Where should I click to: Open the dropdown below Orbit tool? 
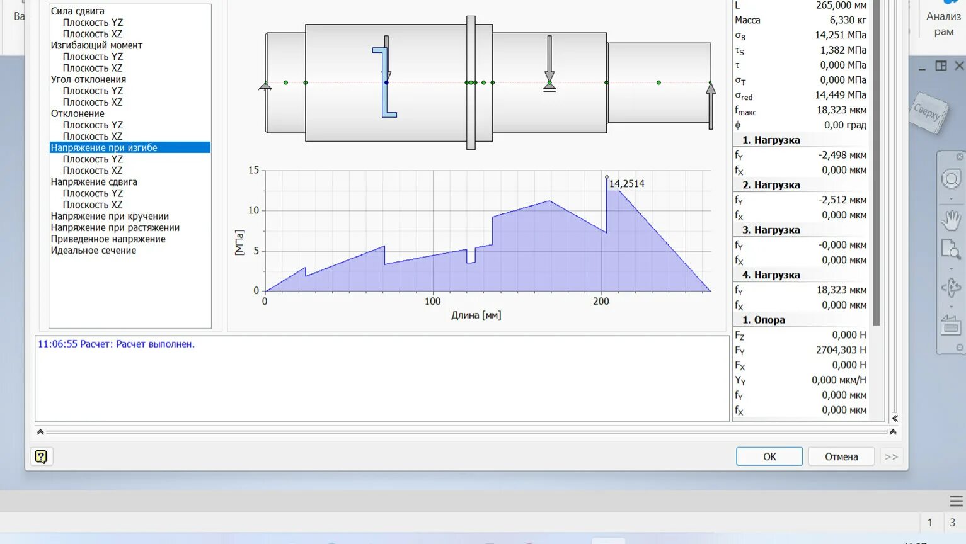[951, 307]
